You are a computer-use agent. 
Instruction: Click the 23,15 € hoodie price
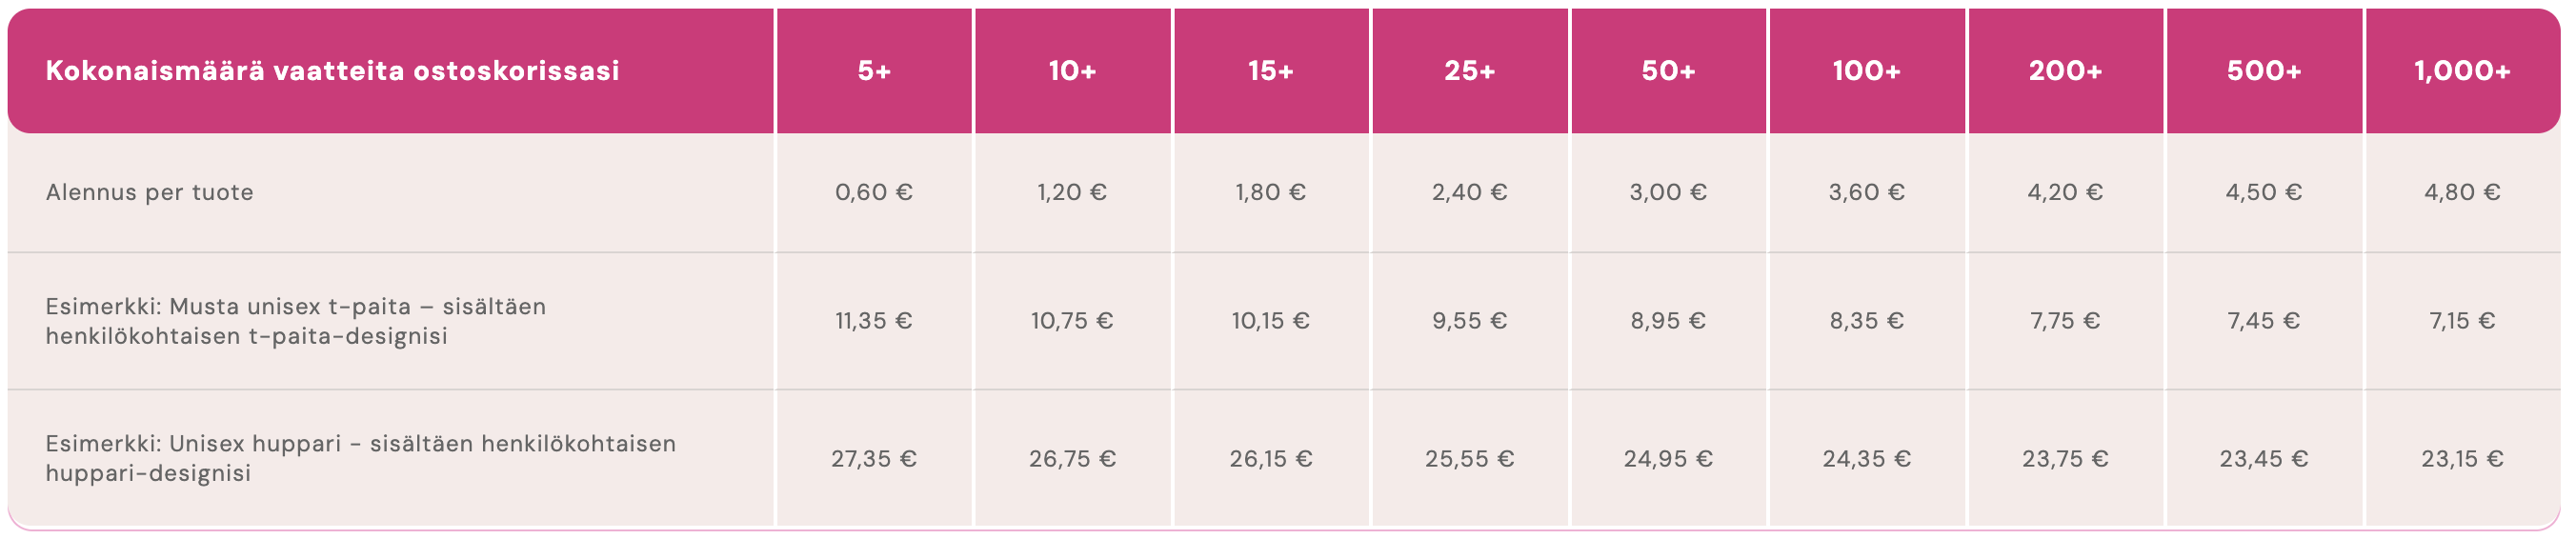click(2462, 459)
